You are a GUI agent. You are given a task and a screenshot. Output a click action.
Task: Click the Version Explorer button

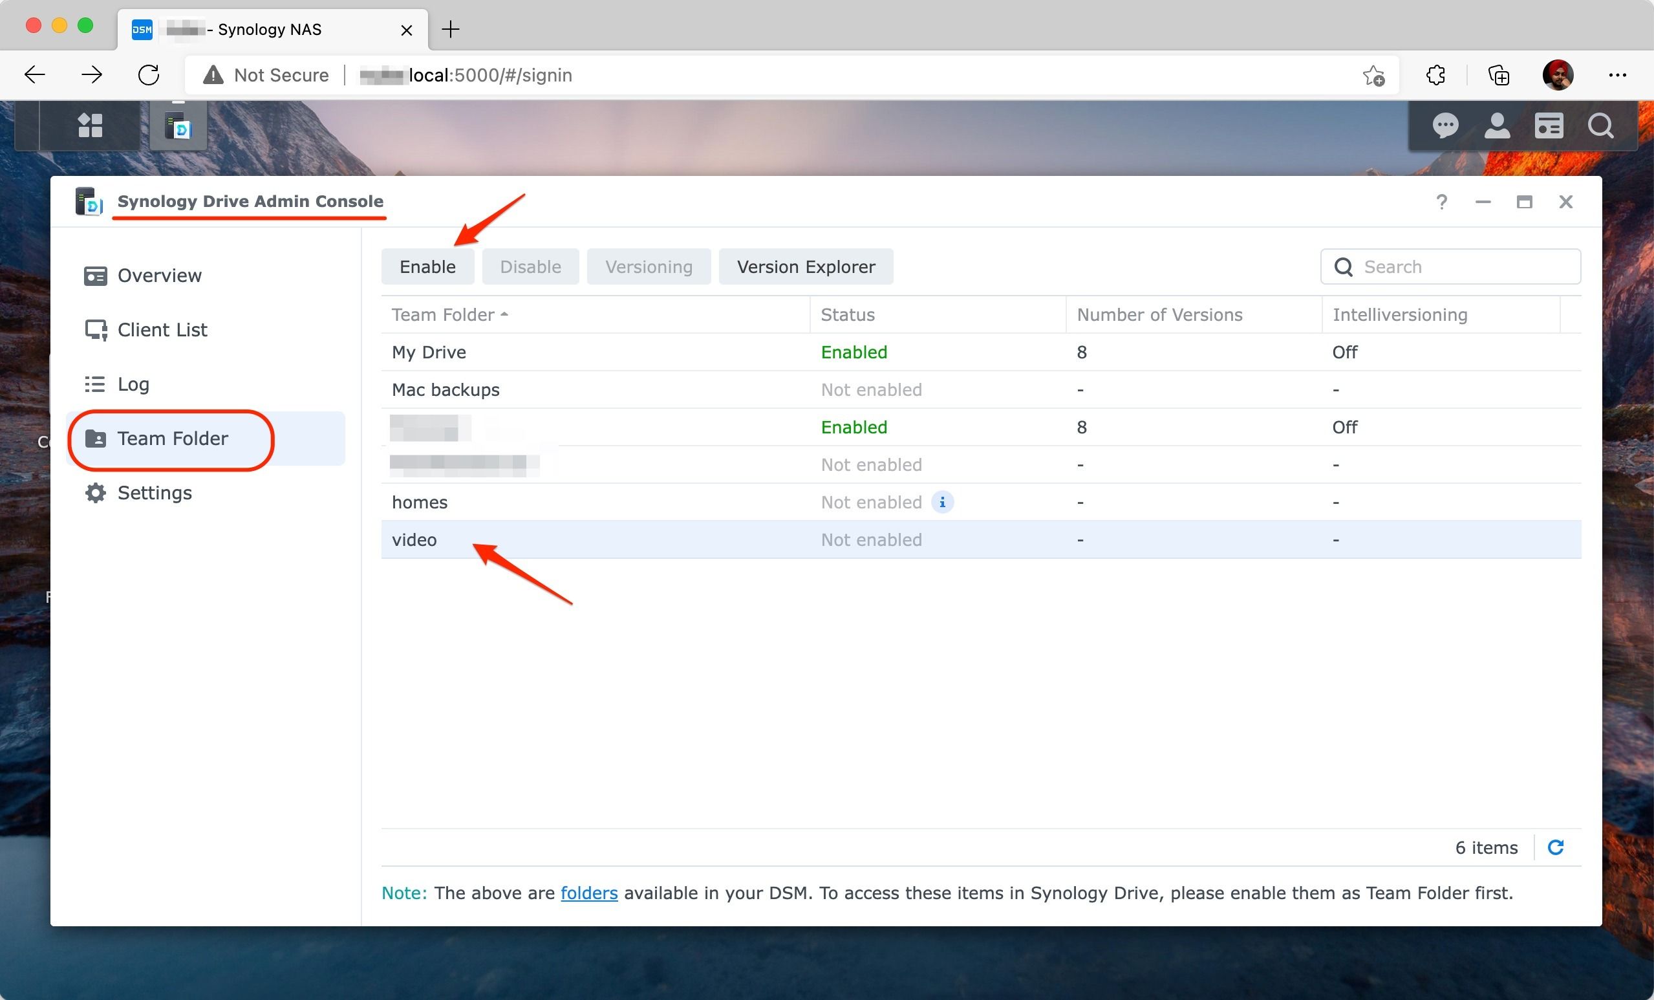806,266
